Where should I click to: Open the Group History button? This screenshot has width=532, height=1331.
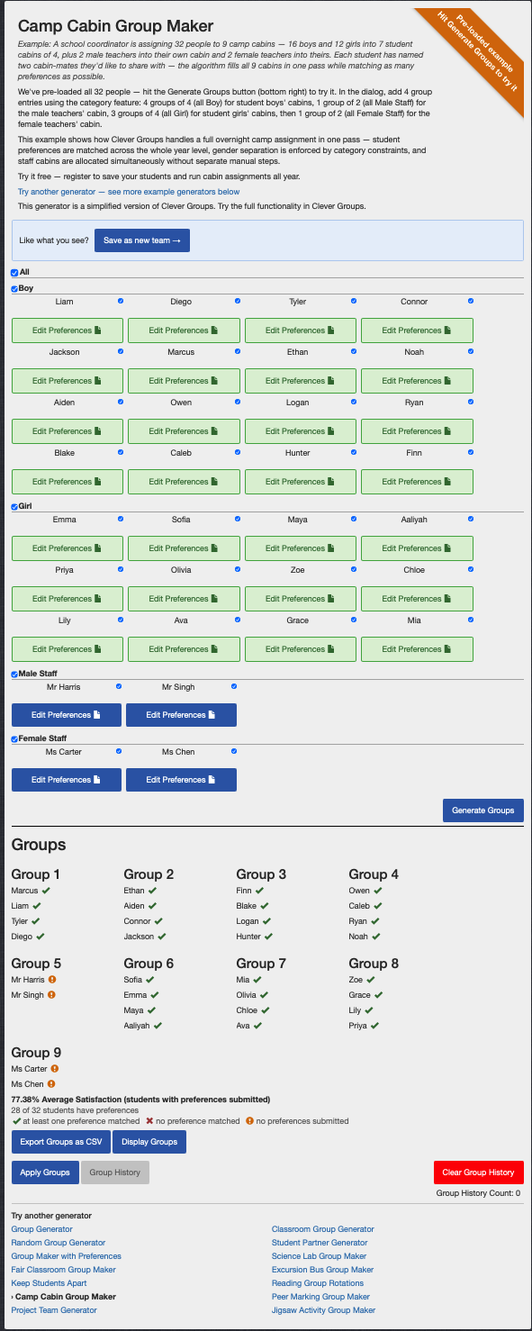pyautogui.click(x=114, y=1173)
